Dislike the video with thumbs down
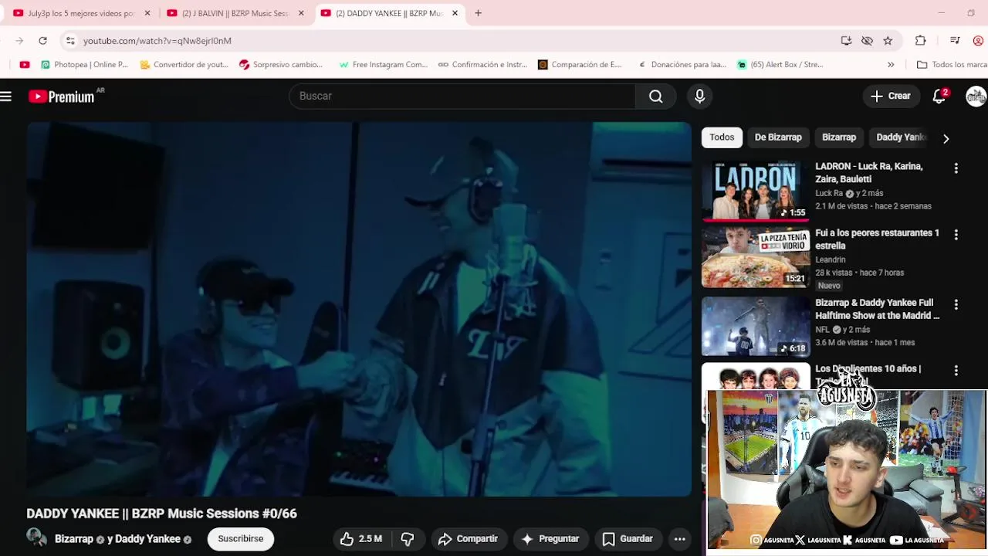 coord(408,539)
